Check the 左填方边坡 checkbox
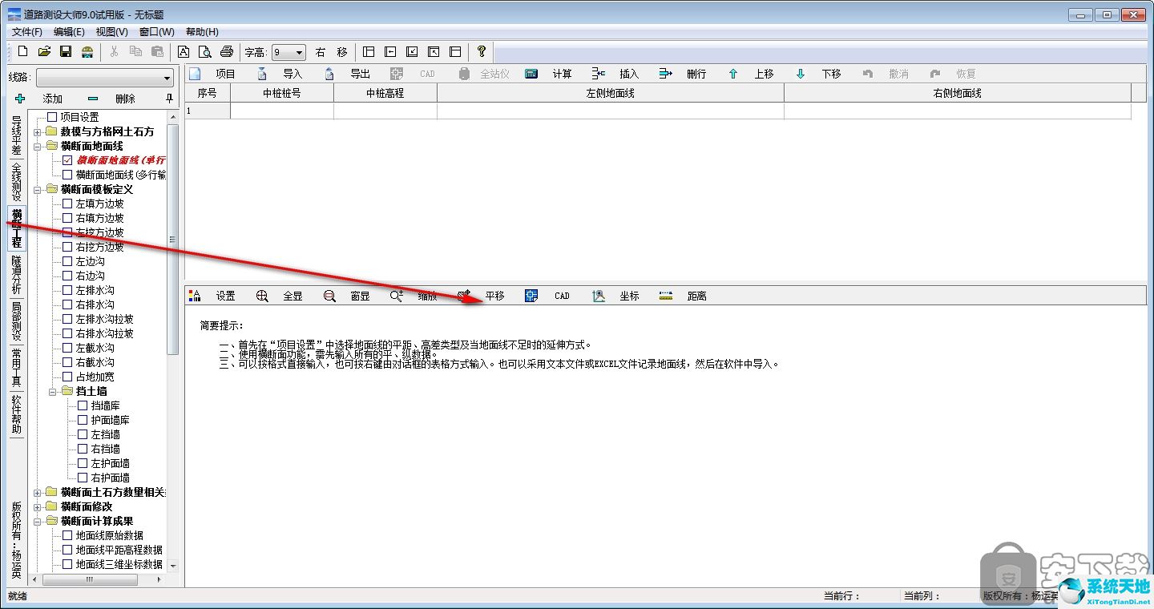Image resolution: width=1154 pixels, height=609 pixels. coord(67,204)
